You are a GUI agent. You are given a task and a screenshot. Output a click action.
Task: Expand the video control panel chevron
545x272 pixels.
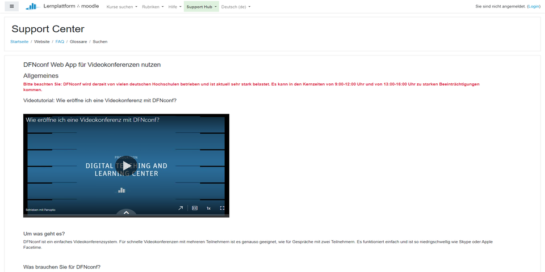[x=126, y=212]
